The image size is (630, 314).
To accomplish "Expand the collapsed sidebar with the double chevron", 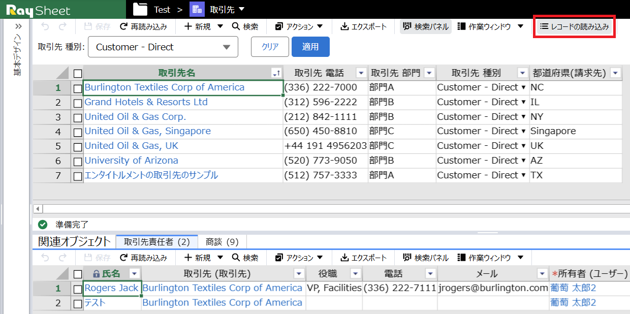I will pos(18,26).
